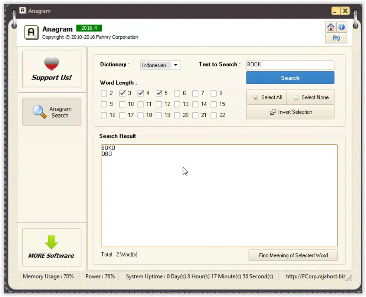Click Find Meaning of Selected Word
The image size is (366, 297).
(x=293, y=255)
